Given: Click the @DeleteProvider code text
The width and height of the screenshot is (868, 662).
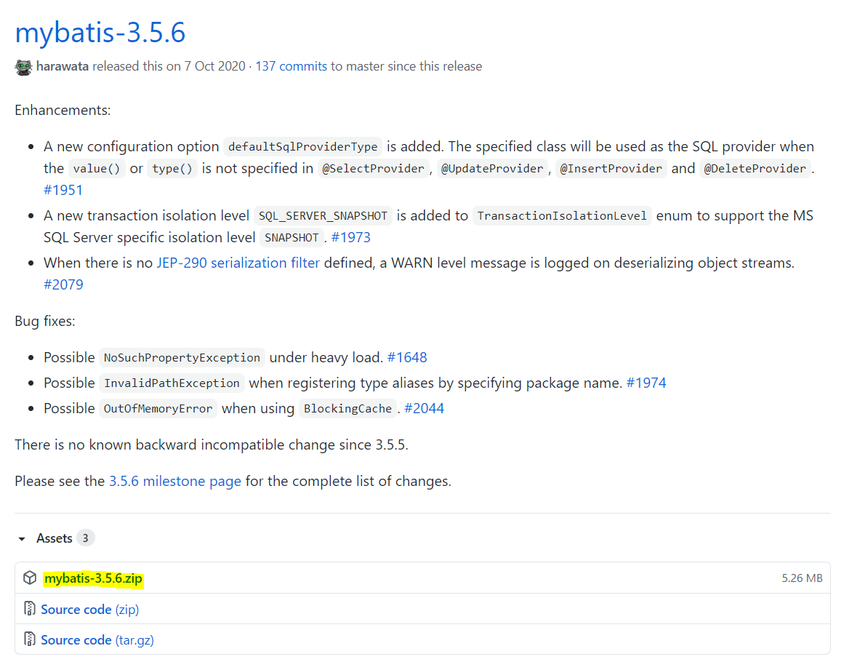Looking at the screenshot, I should tap(755, 168).
